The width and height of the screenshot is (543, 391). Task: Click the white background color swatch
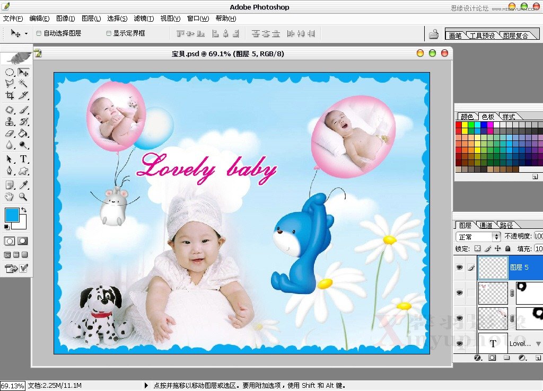coord(22,225)
